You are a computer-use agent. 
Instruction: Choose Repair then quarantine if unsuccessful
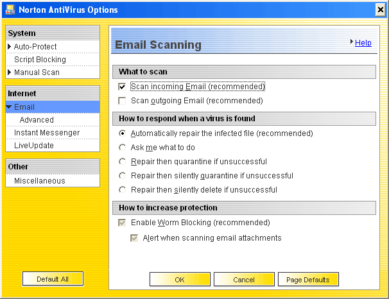pyautogui.click(x=123, y=162)
